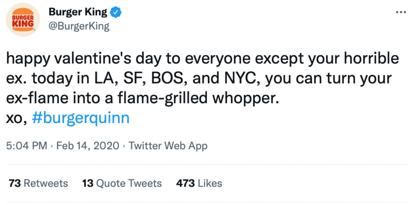Click the number 13 beside Quote Tweets
This screenshot has width=412, height=205.
point(87,183)
